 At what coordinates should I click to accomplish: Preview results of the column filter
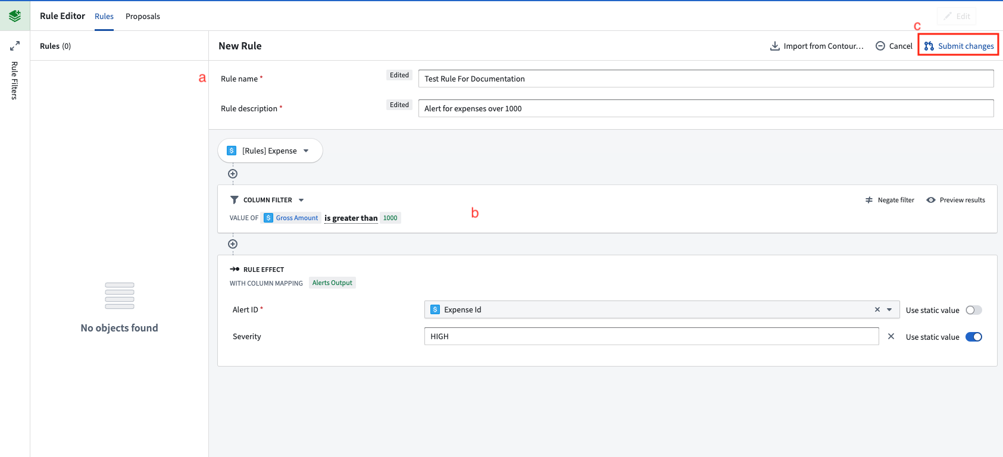coord(956,200)
